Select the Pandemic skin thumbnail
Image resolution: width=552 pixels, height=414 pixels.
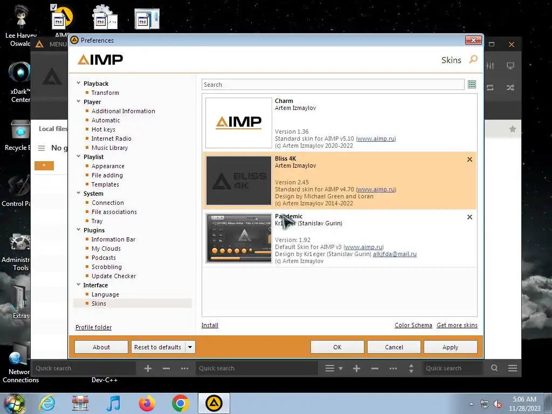(x=239, y=238)
